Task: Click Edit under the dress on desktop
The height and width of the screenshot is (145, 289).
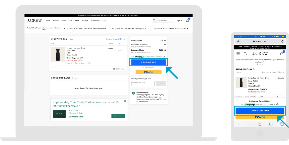Action: [x=89, y=63]
